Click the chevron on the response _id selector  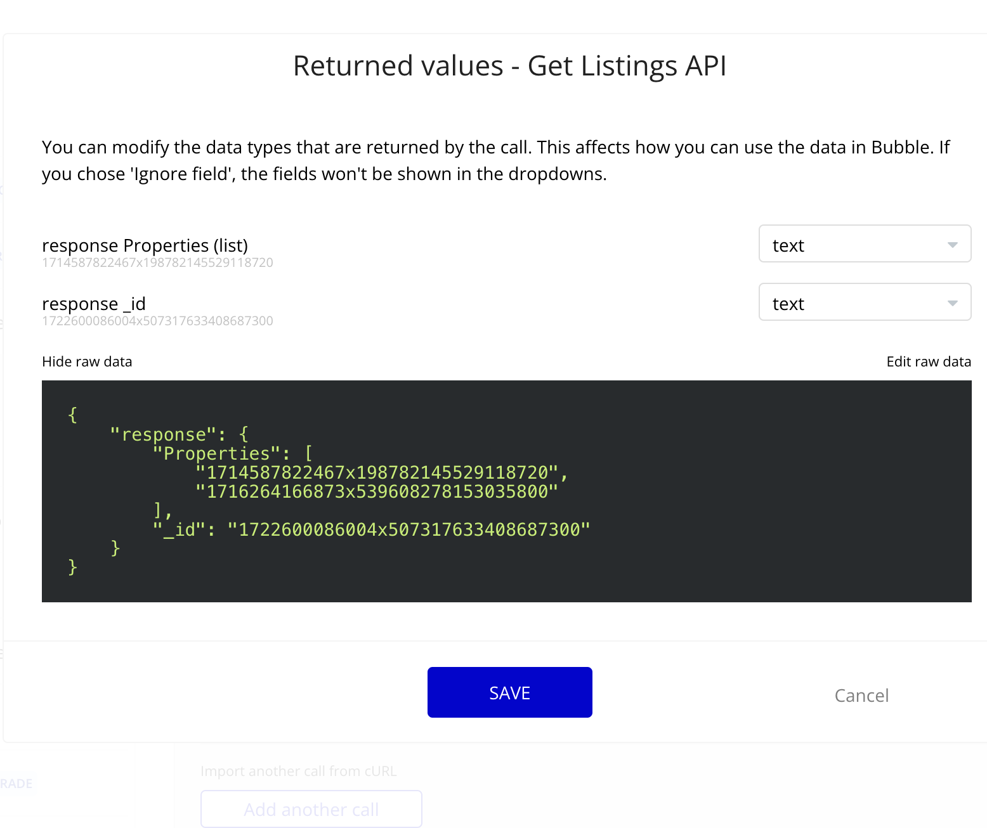click(952, 303)
